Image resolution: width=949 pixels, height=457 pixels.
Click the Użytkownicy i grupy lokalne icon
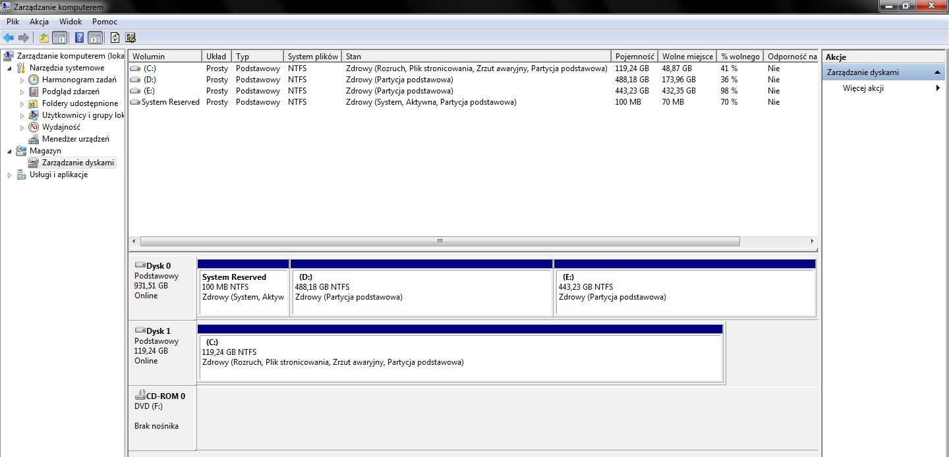(x=34, y=115)
